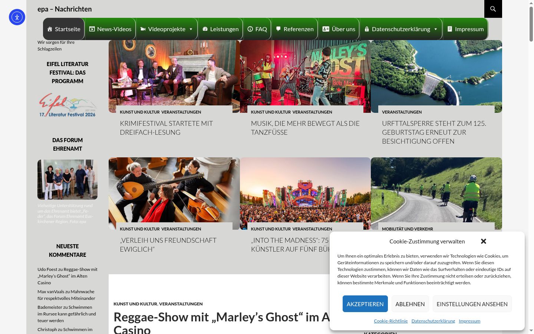Click the ID card icon beside Über uns

[326, 29]
